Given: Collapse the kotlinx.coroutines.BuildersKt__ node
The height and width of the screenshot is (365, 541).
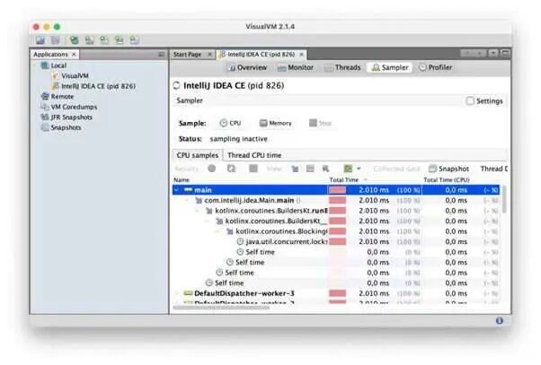Looking at the screenshot, I should point(208,221).
